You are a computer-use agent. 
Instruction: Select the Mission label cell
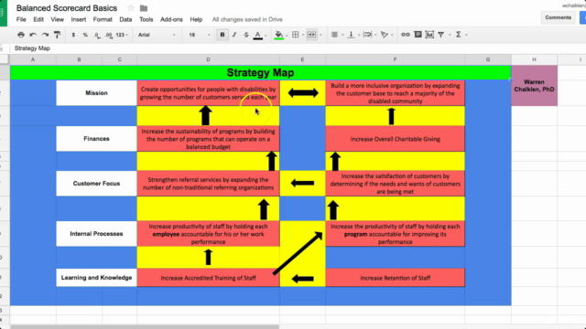[x=96, y=93]
